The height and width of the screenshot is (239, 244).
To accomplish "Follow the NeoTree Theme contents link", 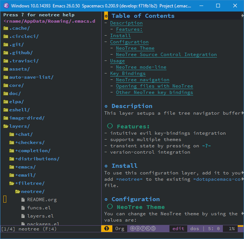I will 135,48.
